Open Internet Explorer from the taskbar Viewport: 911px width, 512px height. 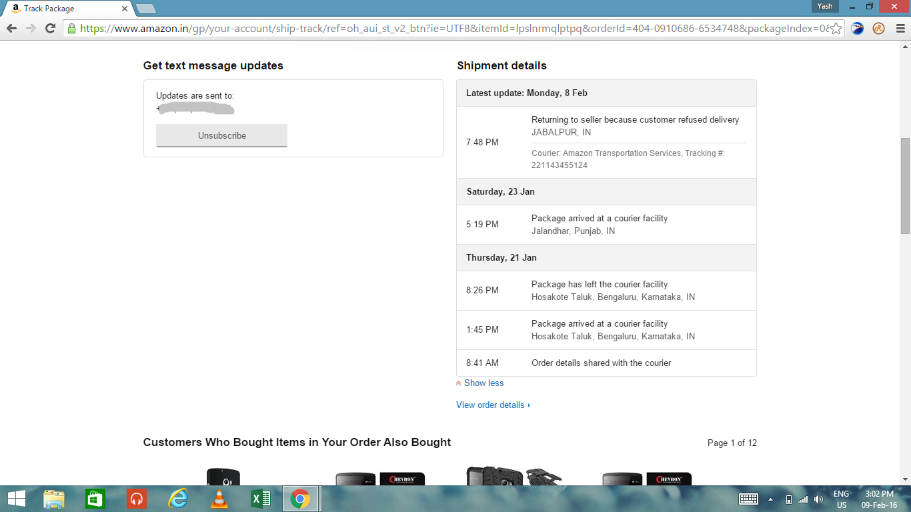coord(178,499)
